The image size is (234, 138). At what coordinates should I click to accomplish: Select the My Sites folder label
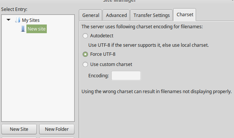31,20
